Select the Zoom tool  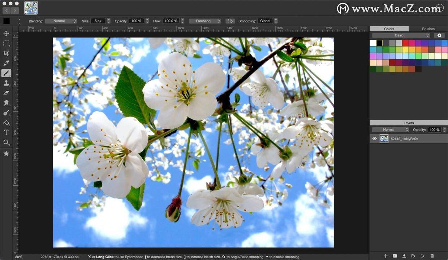(x=6, y=142)
